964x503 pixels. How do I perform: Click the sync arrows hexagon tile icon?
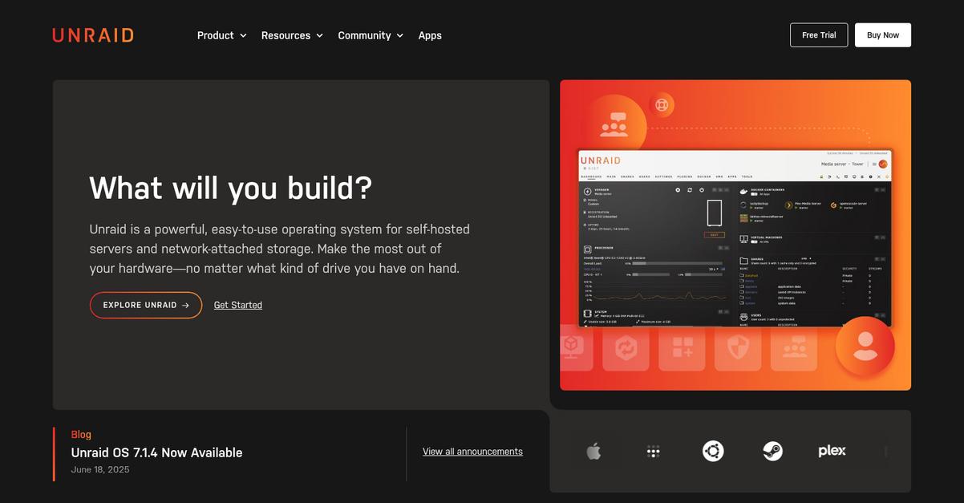pyautogui.click(x=626, y=347)
